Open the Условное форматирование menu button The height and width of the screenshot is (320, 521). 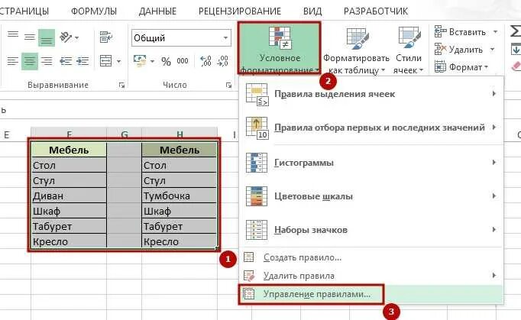coord(279,49)
